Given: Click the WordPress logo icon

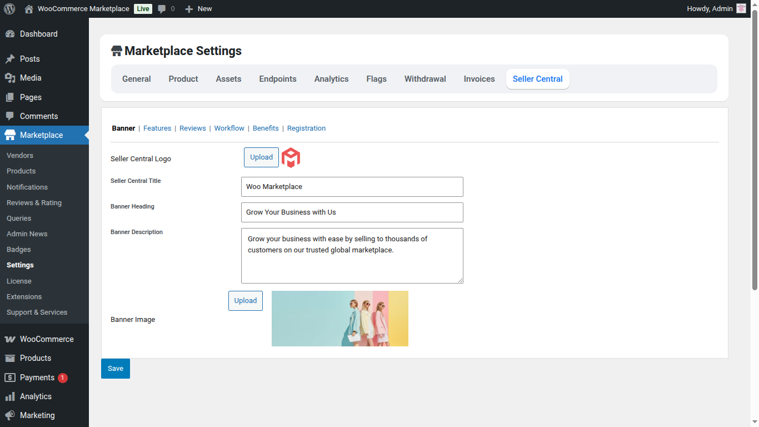Looking at the screenshot, I should (9, 9).
